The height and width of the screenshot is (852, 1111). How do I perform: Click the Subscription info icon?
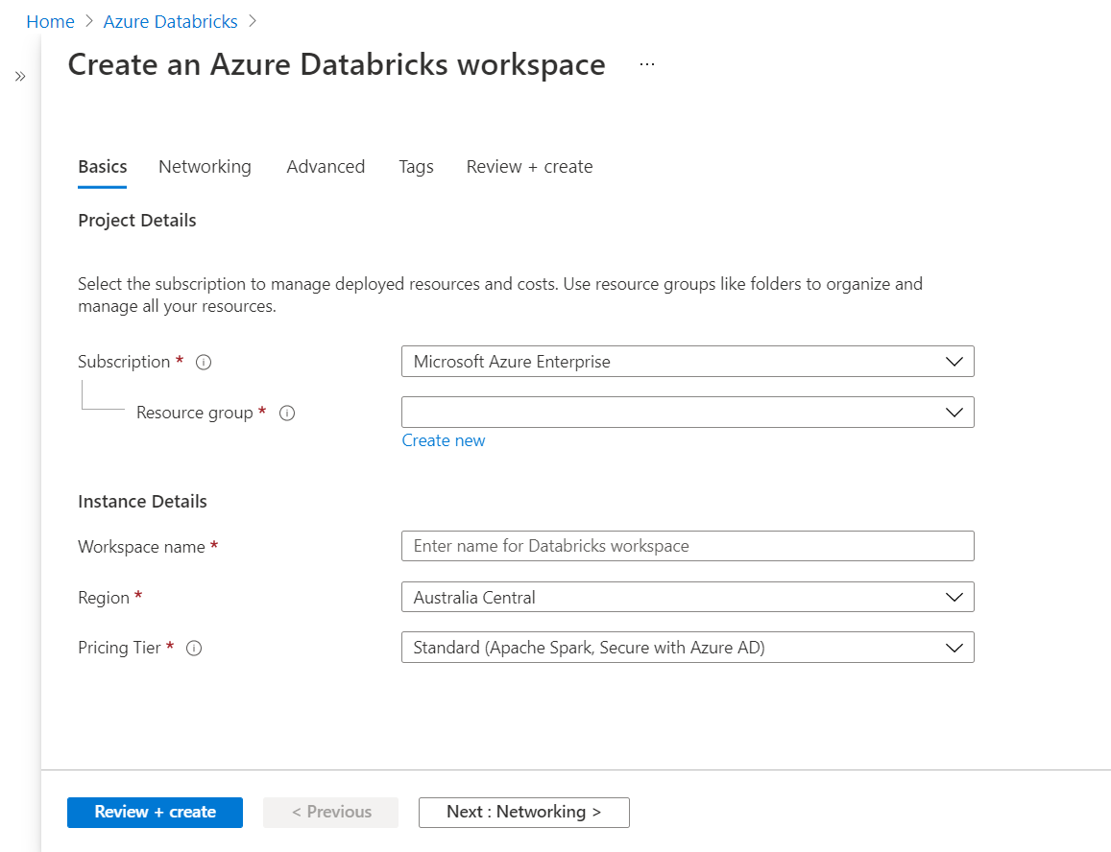pyautogui.click(x=203, y=363)
